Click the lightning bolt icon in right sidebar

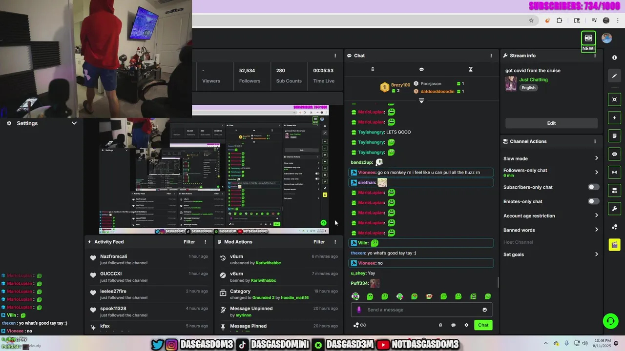click(x=614, y=118)
